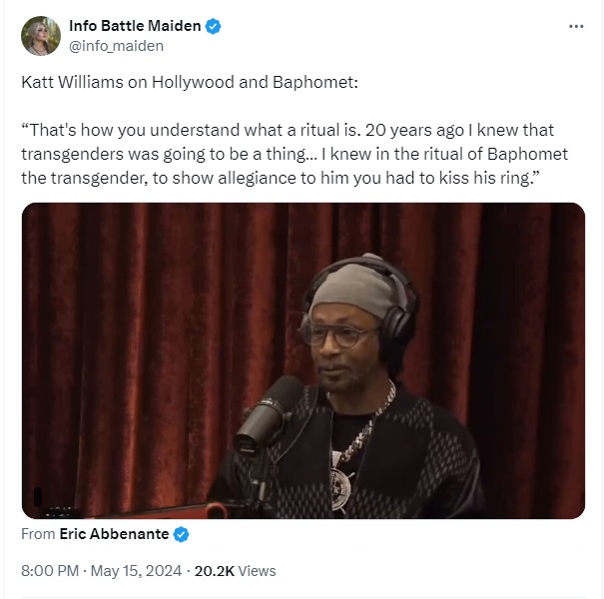
Task: Click the Views label after 20.2K
Action: 257,570
